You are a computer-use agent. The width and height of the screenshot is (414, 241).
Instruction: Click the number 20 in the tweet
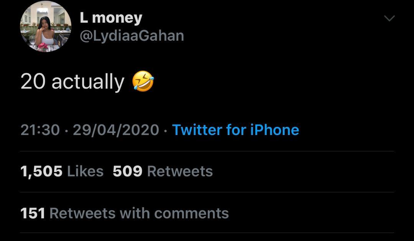(x=33, y=82)
